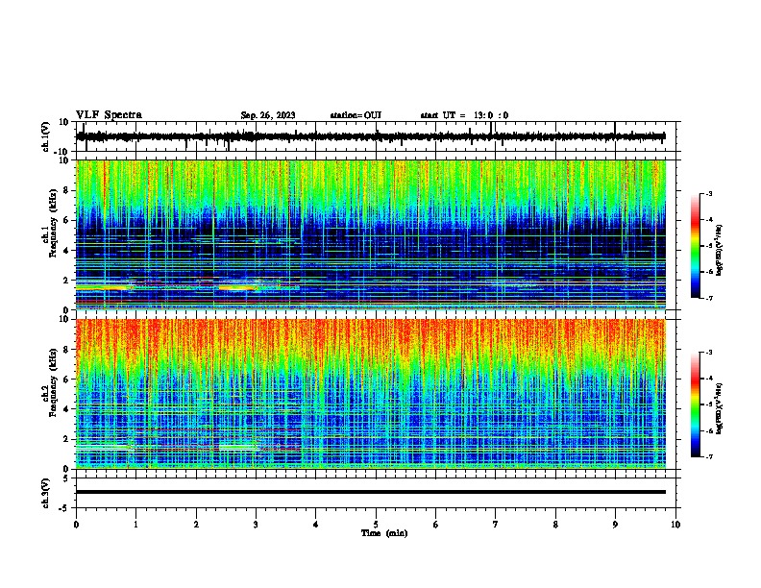Click the "-10" tick on the ch.1(V) axis
This screenshot has width=761, height=588.
[x=62, y=152]
